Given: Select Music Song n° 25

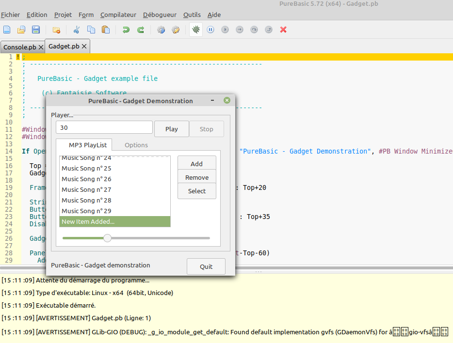Looking at the screenshot, I should (114, 168).
